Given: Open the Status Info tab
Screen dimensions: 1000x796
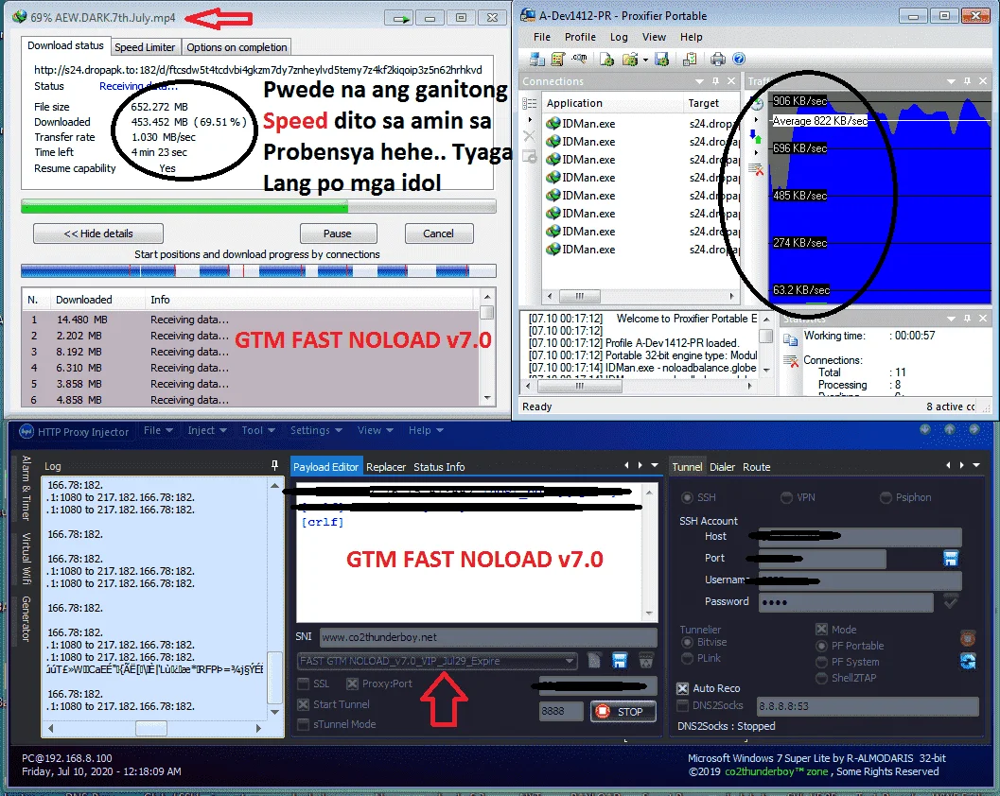Looking at the screenshot, I should [439, 466].
